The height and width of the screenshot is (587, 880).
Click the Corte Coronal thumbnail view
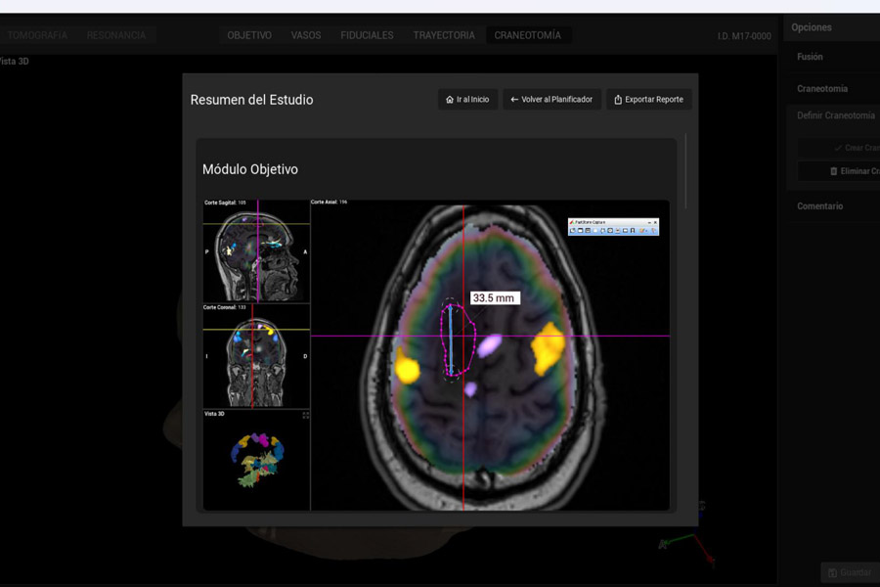click(x=256, y=358)
